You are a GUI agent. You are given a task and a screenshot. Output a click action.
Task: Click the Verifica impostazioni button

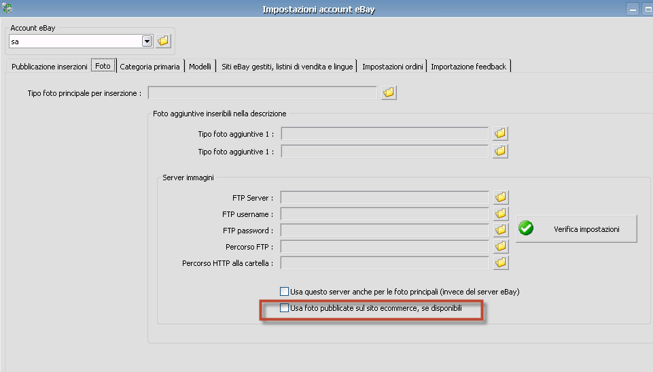tap(576, 229)
